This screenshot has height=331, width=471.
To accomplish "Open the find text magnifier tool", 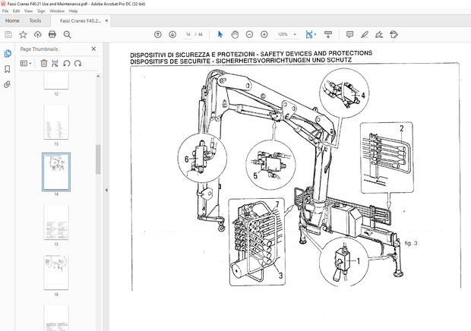I will [x=68, y=34].
